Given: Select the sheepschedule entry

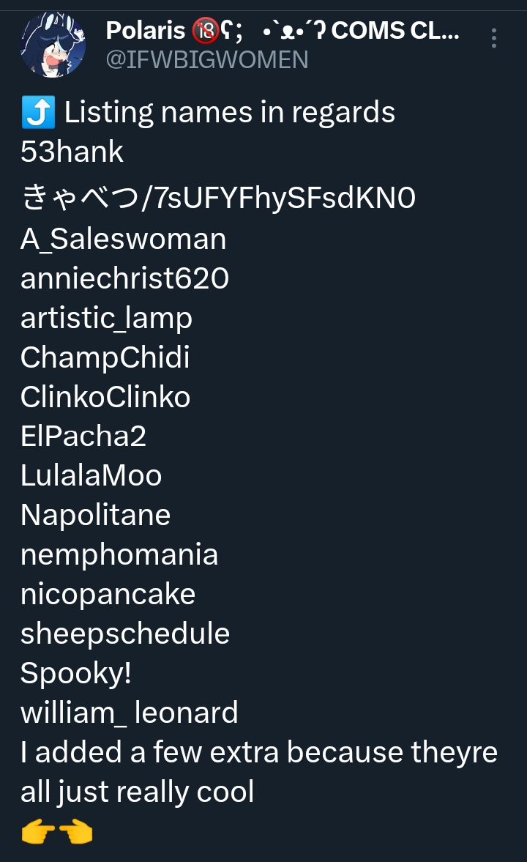Looking at the screenshot, I should tap(125, 634).
